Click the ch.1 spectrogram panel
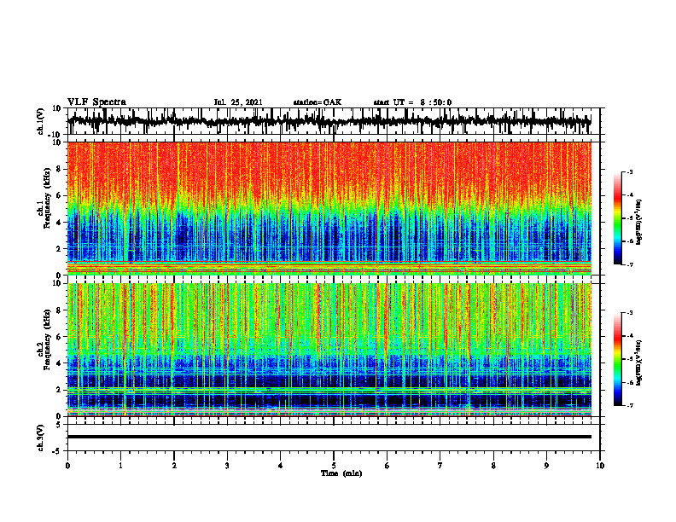Screen dimensions: 676x522 click(329, 208)
